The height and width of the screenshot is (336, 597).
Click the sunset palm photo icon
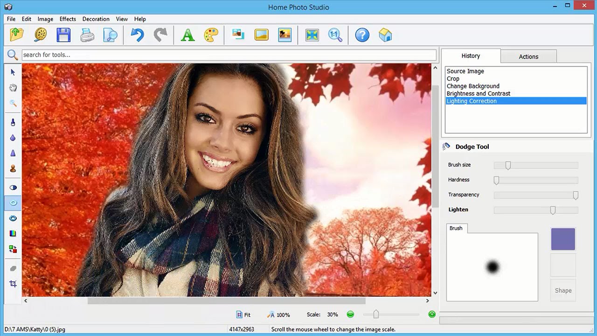[285, 35]
